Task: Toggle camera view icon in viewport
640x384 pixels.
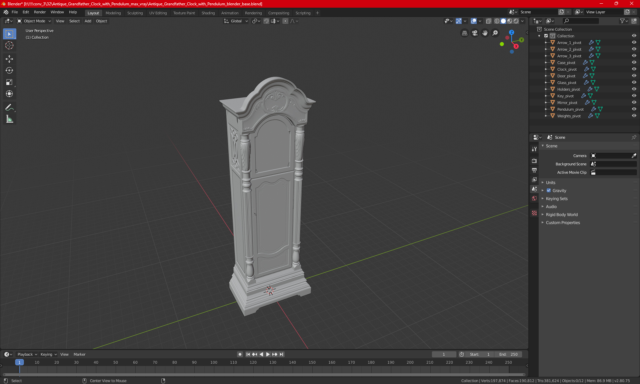Action: pyautogui.click(x=475, y=33)
